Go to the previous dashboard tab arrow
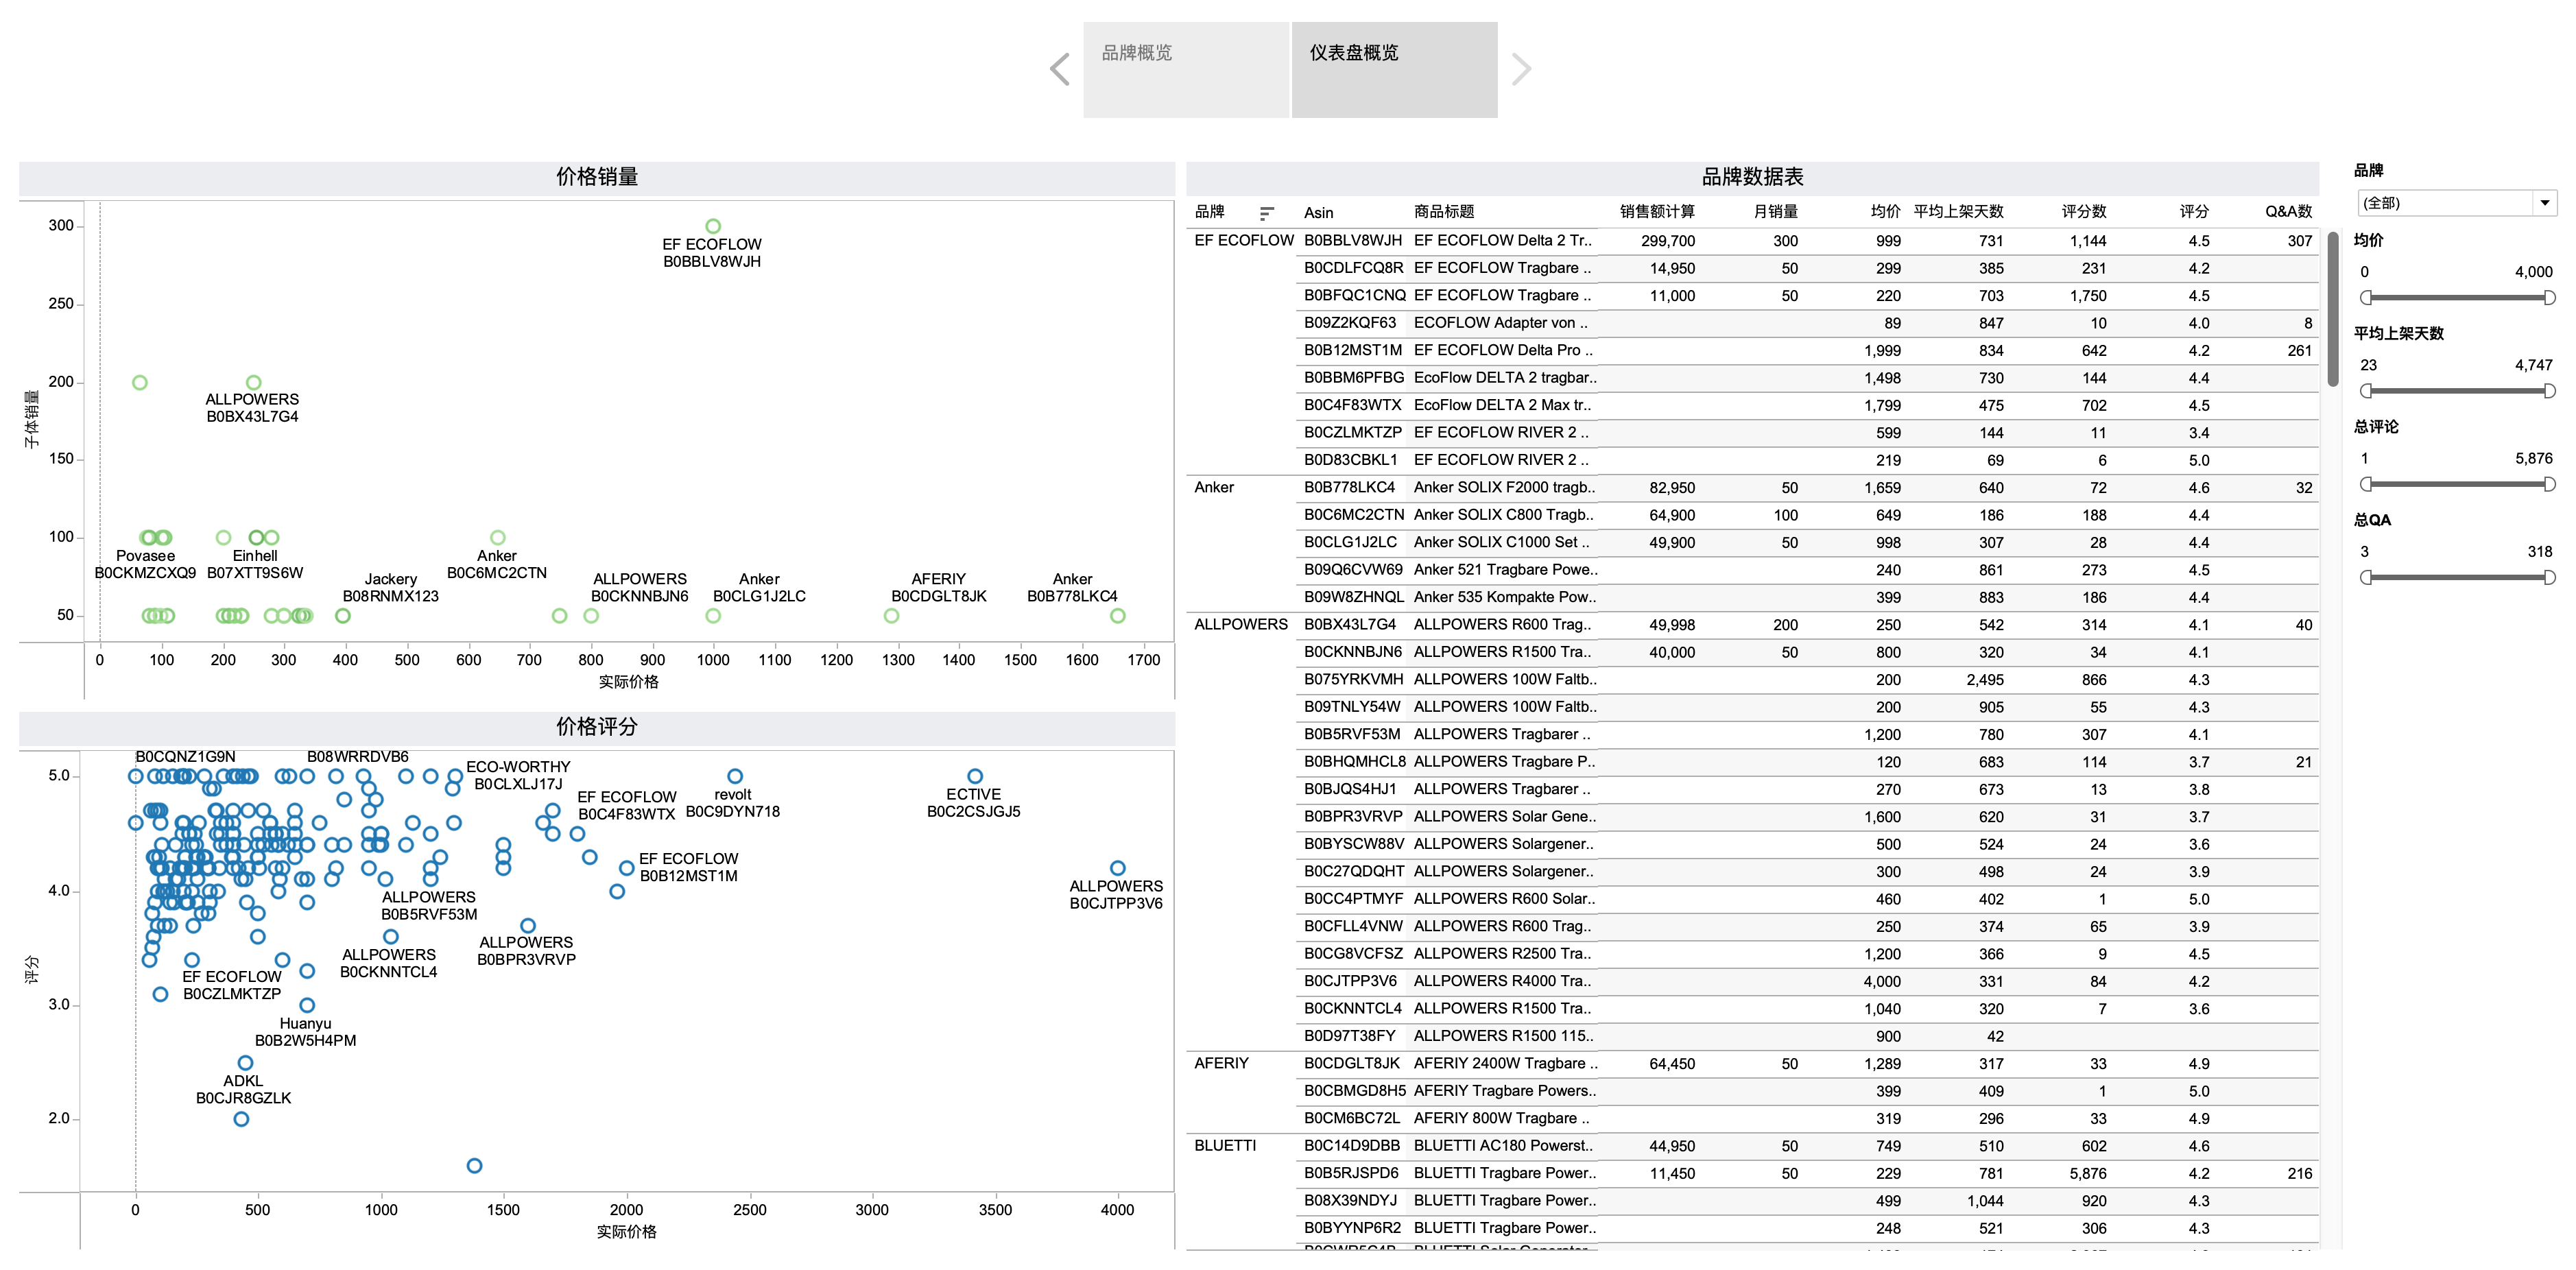Image resolution: width=2576 pixels, height=1270 pixels. 1060,69
